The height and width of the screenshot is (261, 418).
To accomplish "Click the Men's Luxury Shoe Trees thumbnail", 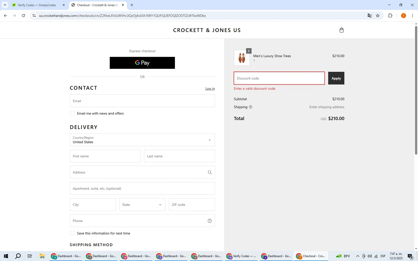I will (x=242, y=58).
